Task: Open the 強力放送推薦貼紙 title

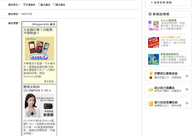Action: (x=166, y=102)
